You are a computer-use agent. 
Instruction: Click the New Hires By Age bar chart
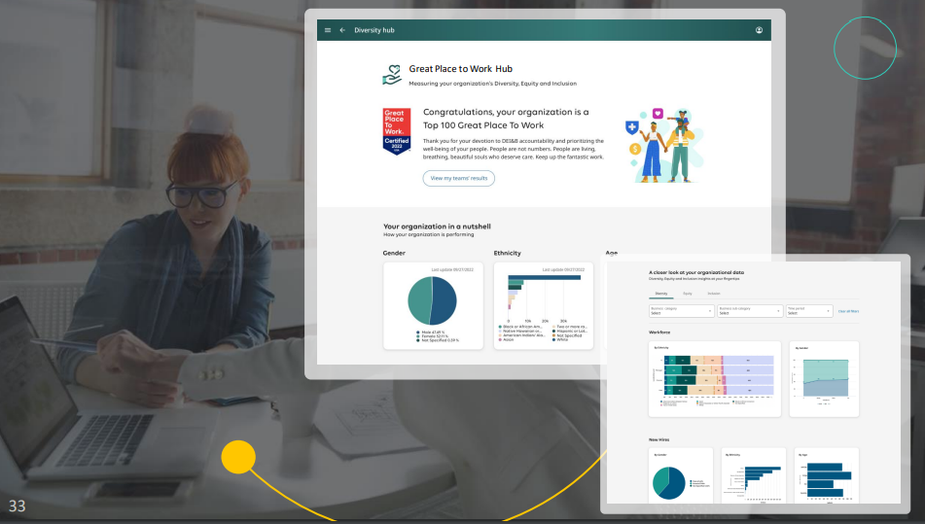coord(824,479)
